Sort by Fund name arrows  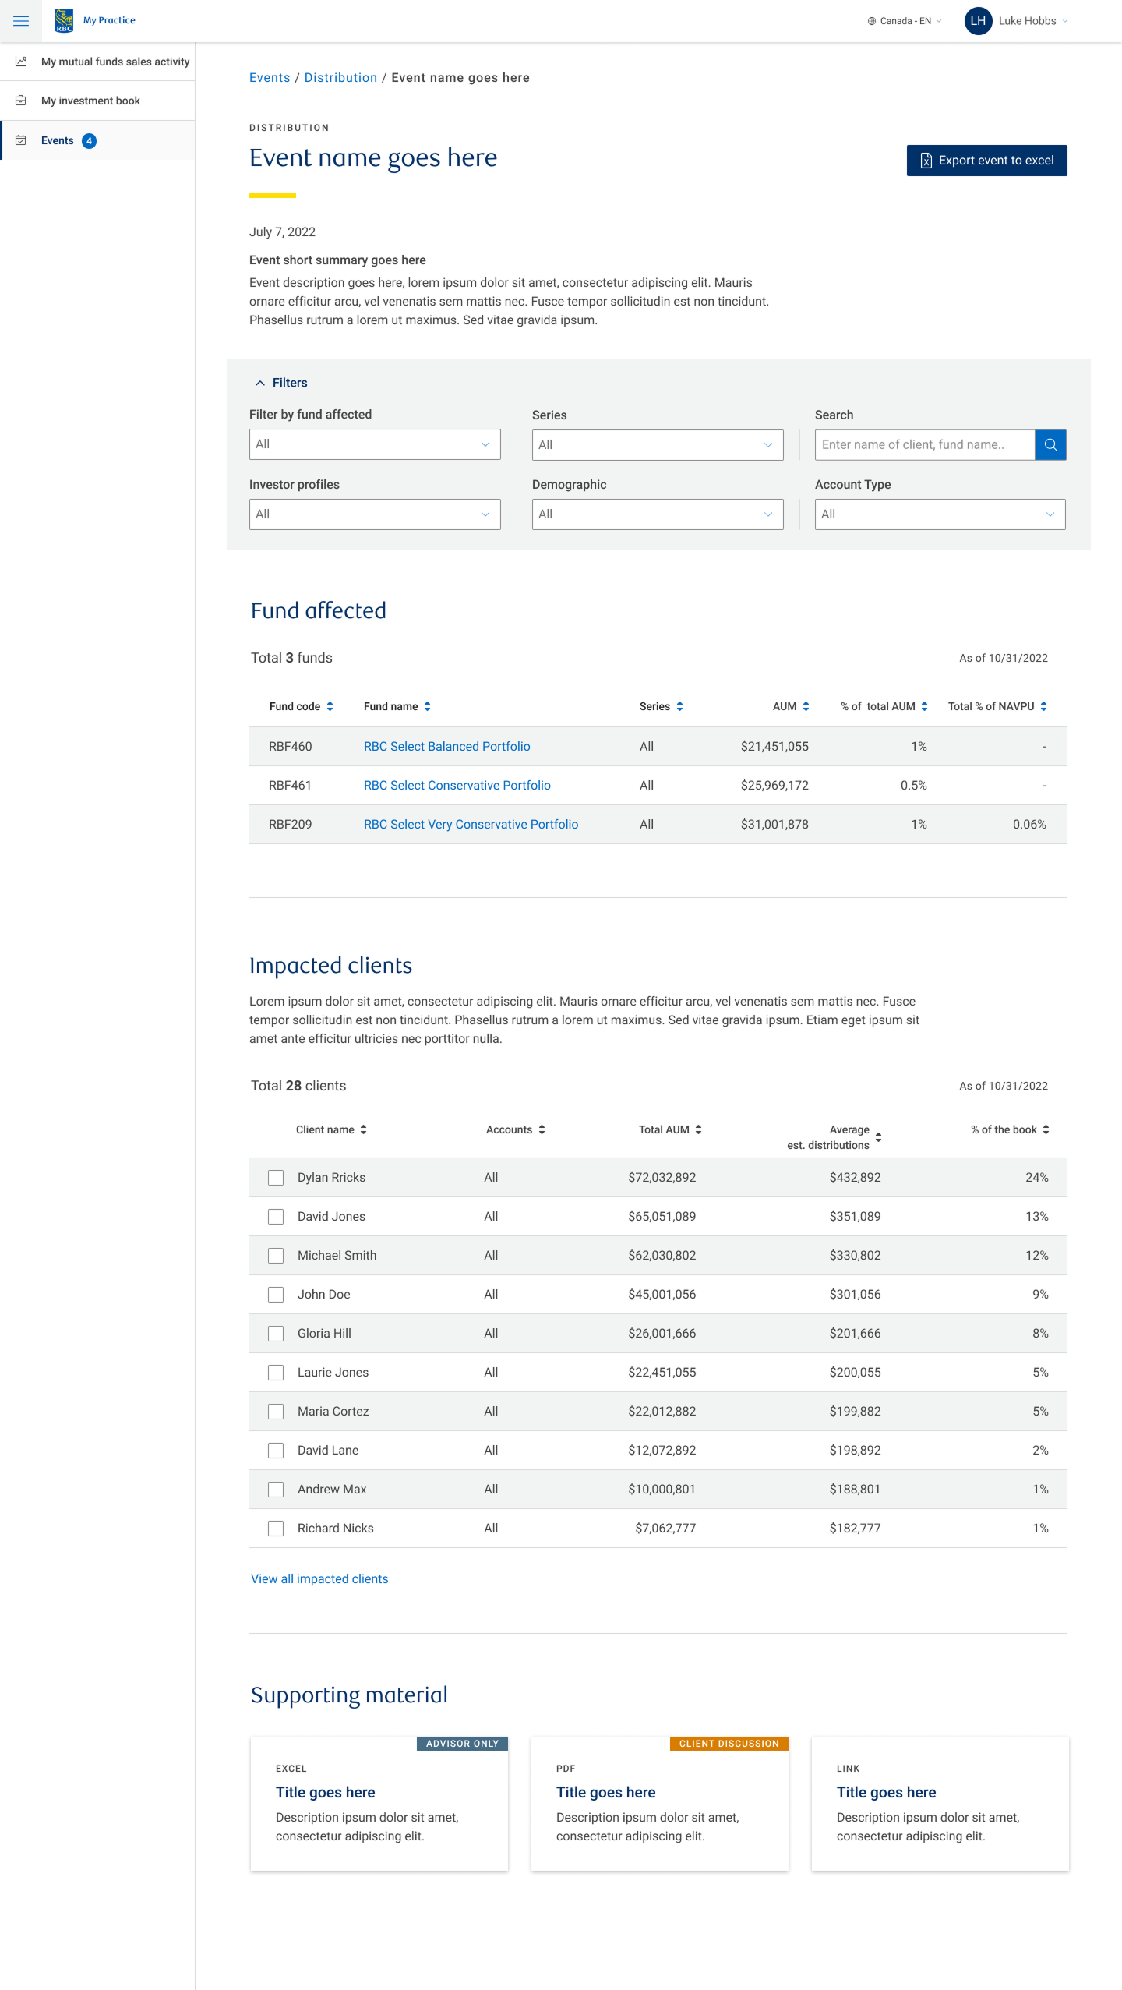click(428, 706)
